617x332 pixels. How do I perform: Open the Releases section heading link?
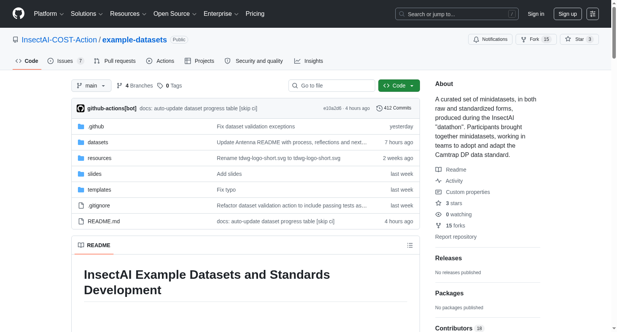click(x=448, y=258)
